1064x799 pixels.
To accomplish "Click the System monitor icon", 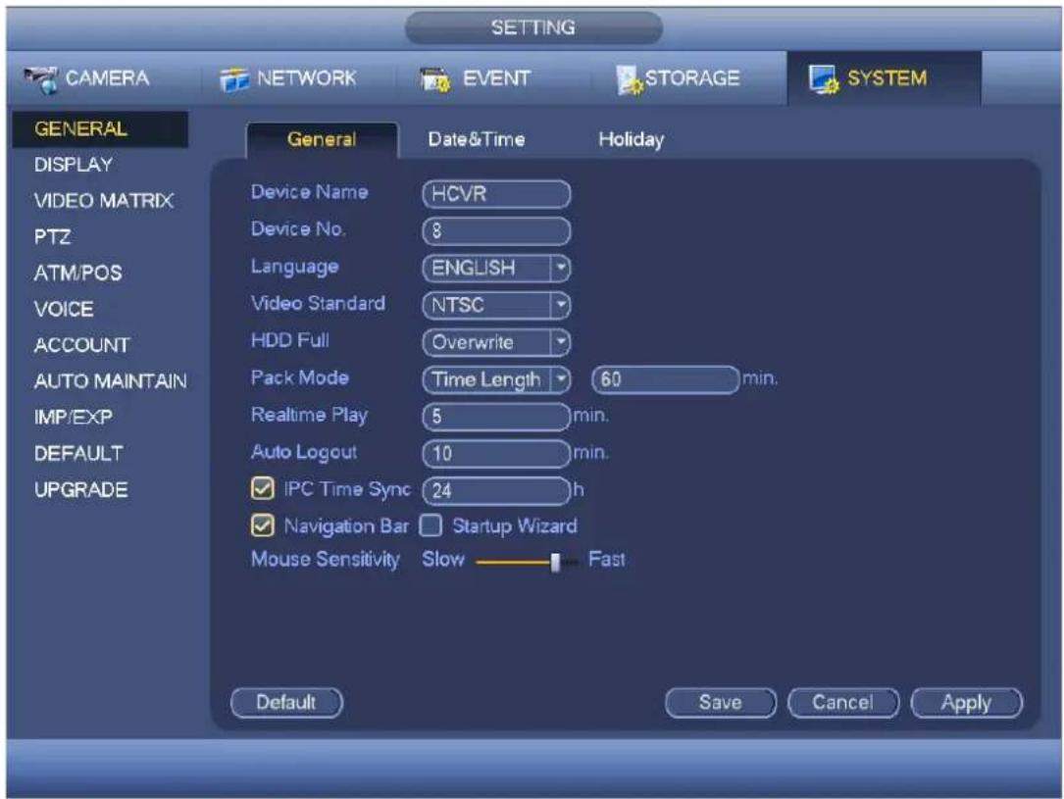I will (x=824, y=79).
